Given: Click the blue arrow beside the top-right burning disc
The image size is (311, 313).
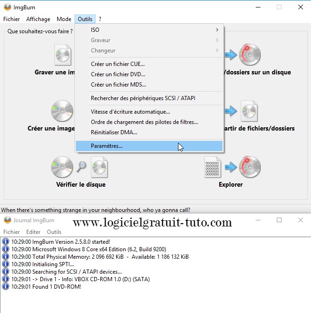Looking at the screenshot, I should pos(230,55).
